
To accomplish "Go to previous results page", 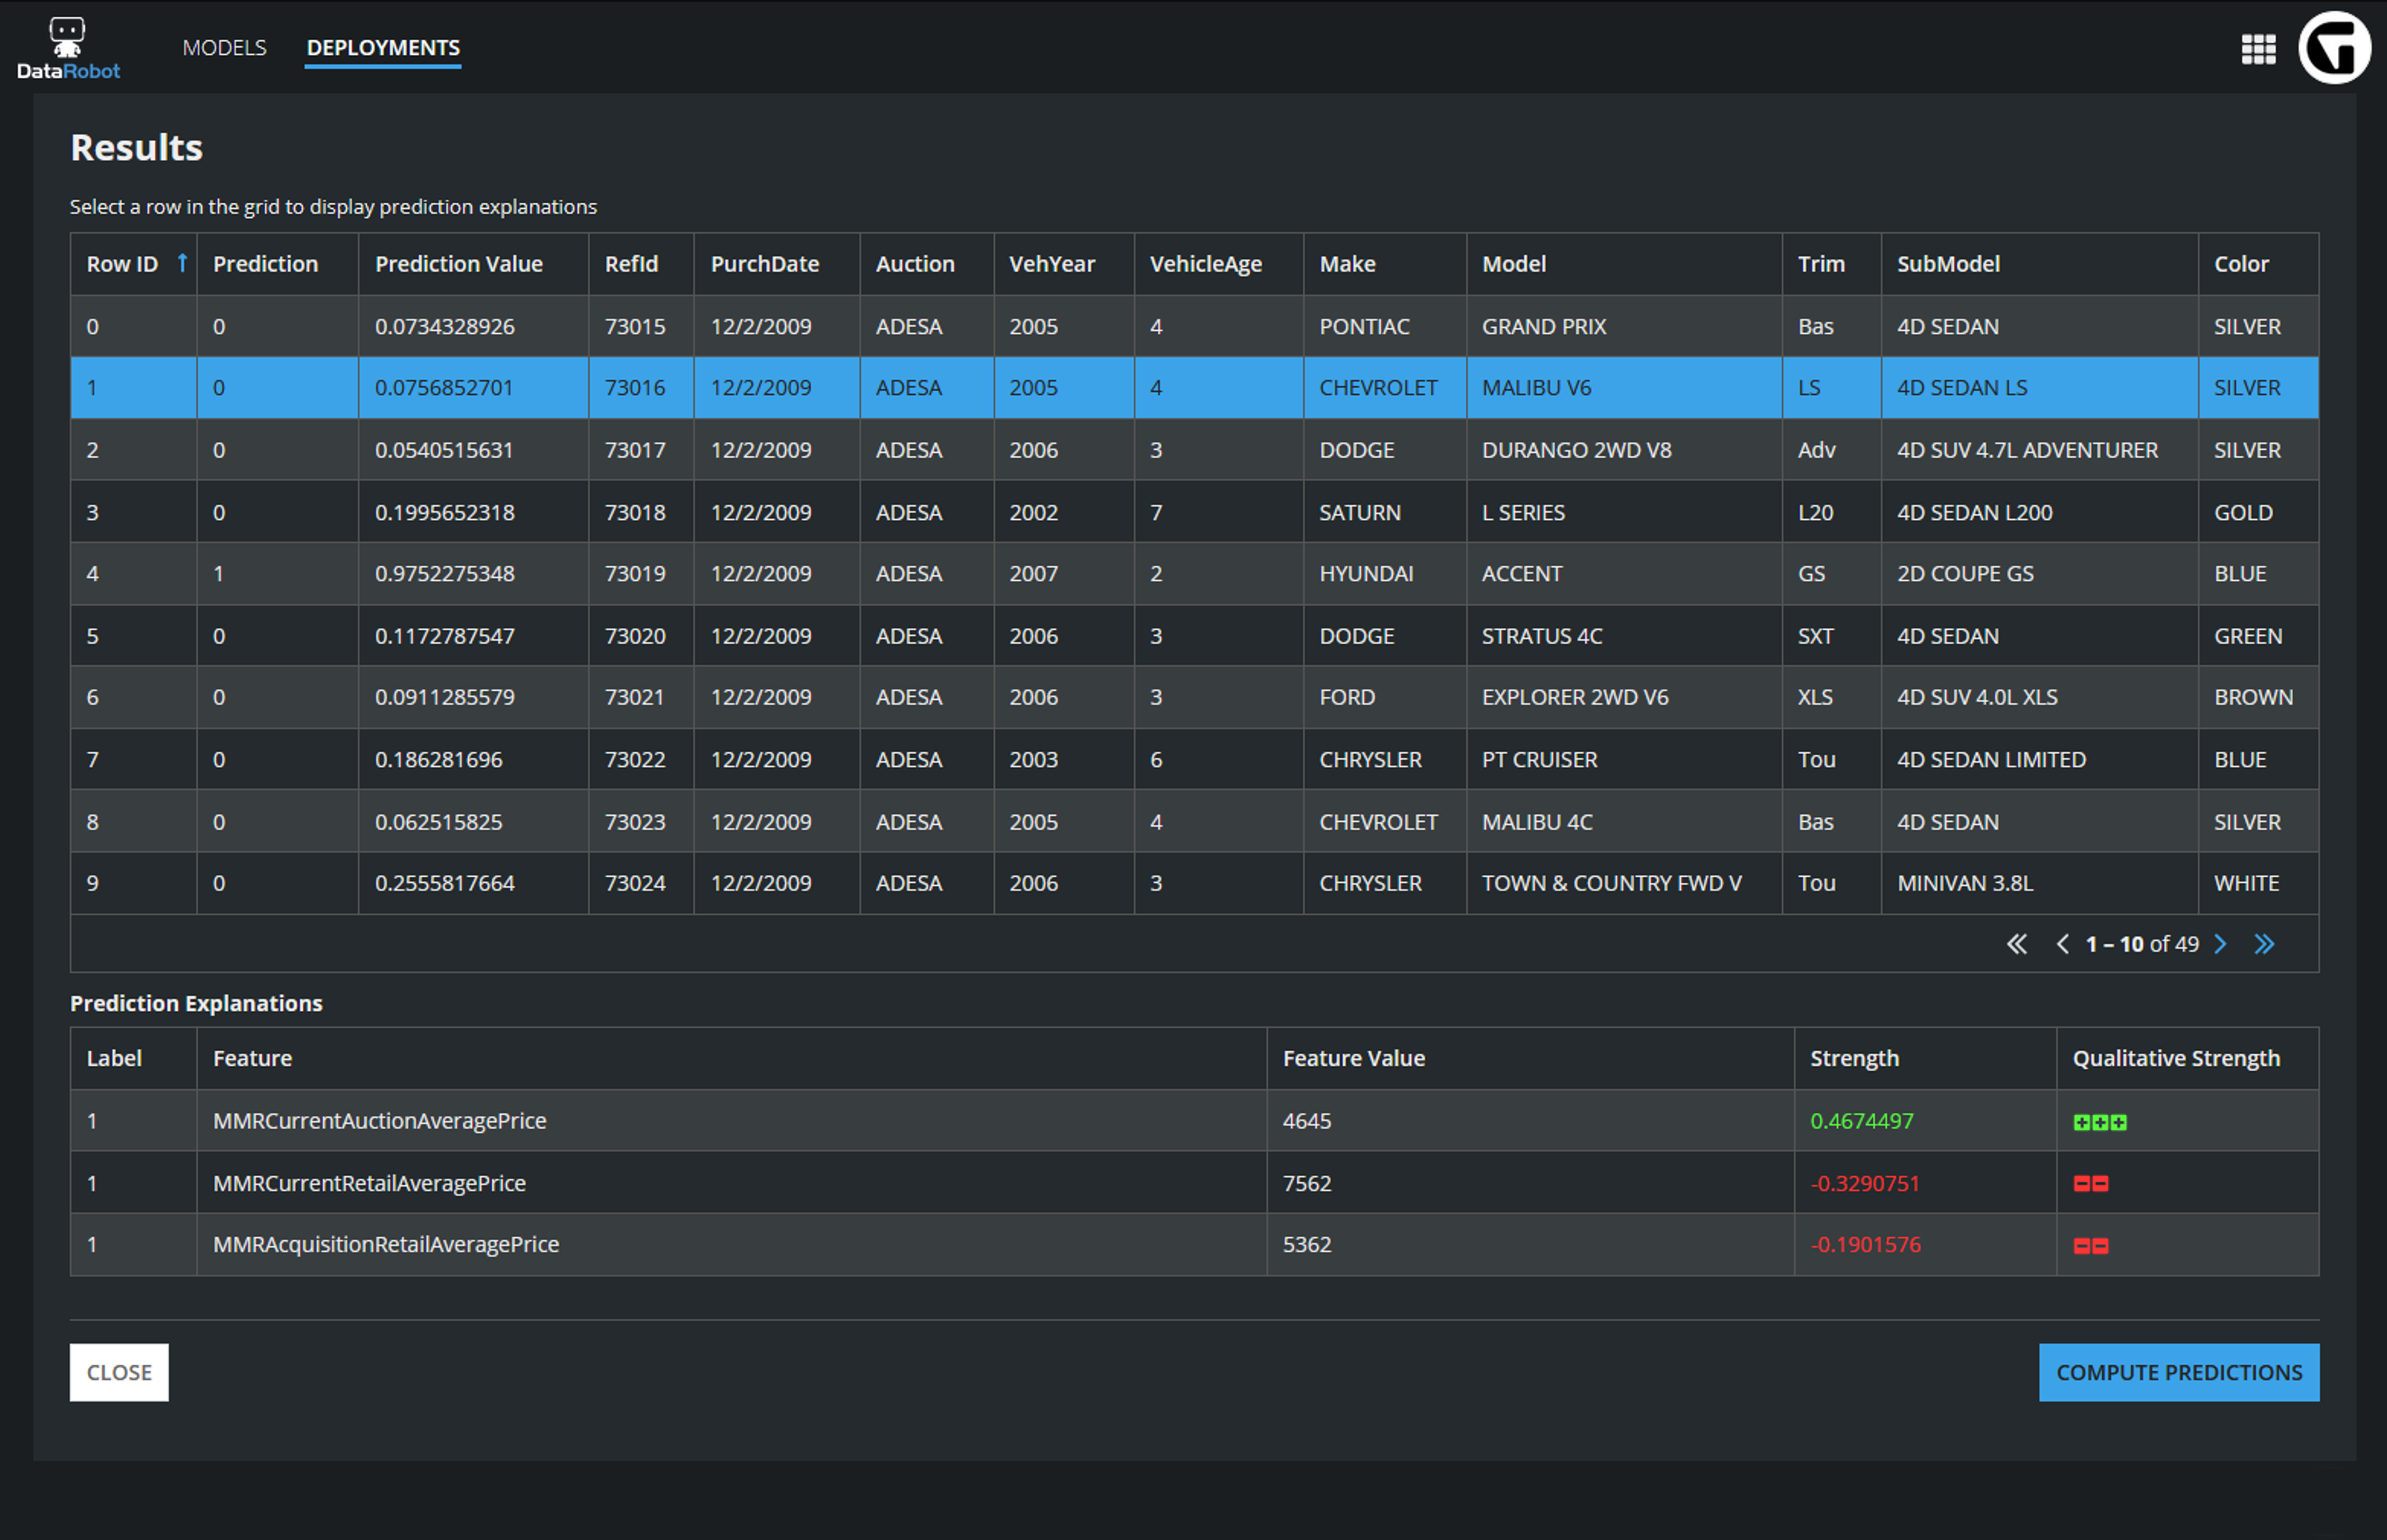I will pos(2062,944).
